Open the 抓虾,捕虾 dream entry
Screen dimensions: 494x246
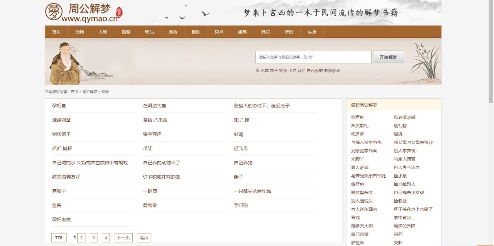pos(62,148)
